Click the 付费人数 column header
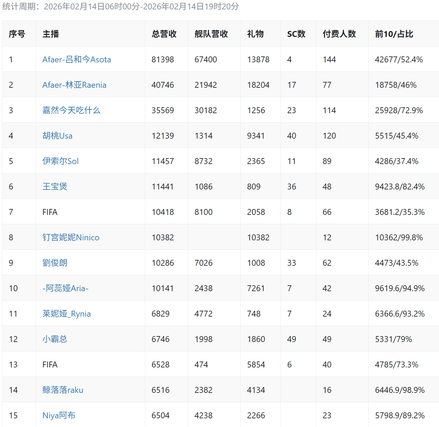Screen dimensions: 439x427 pyautogui.click(x=339, y=34)
